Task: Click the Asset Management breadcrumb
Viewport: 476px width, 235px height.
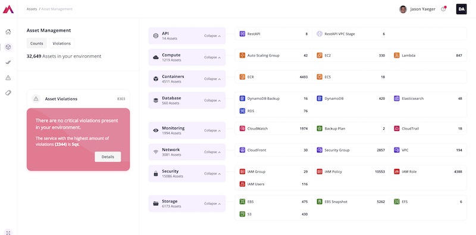Action: coord(57,9)
